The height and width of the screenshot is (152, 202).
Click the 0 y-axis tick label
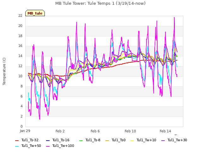tap(21, 126)
